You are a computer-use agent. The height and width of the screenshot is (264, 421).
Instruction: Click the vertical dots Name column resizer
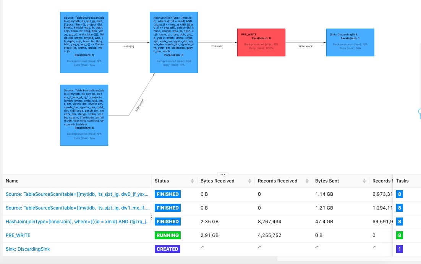click(x=152, y=218)
